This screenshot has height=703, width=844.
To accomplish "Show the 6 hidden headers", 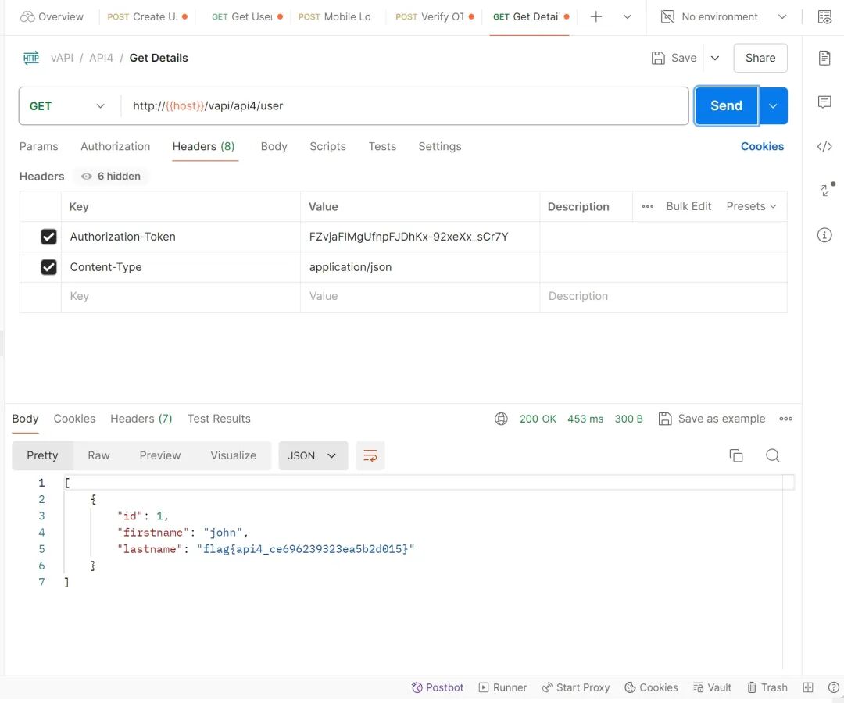I will pyautogui.click(x=111, y=177).
